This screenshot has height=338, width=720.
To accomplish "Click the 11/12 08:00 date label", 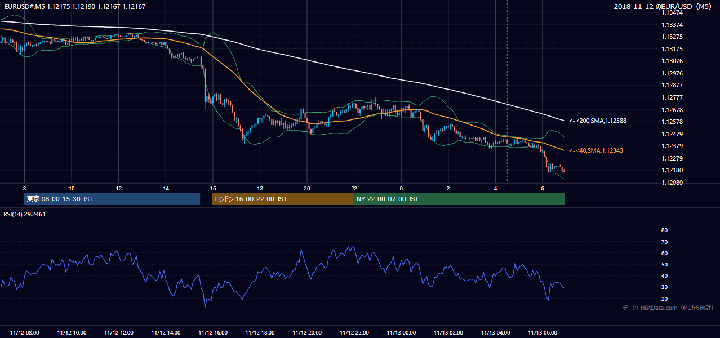I will pos(25,333).
